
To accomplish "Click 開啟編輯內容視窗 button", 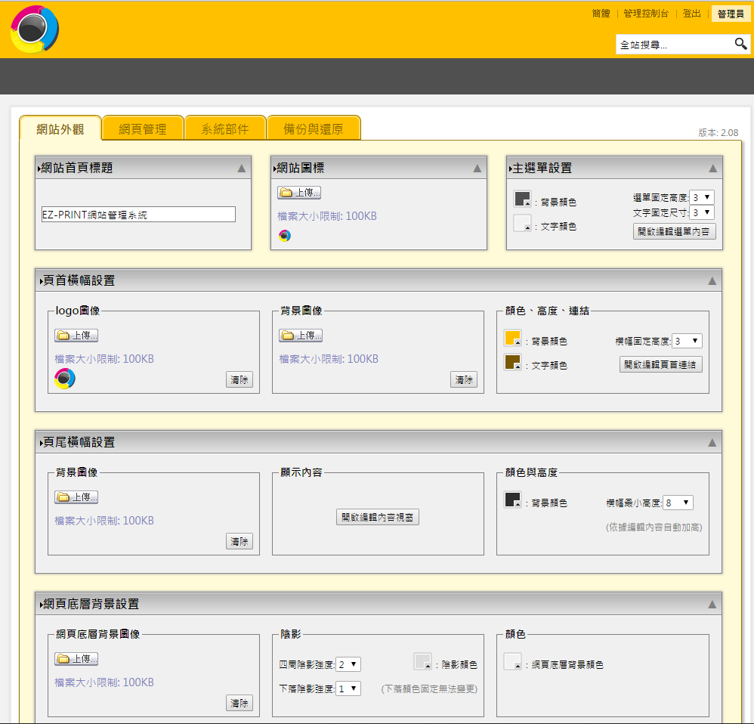I will coord(378,518).
